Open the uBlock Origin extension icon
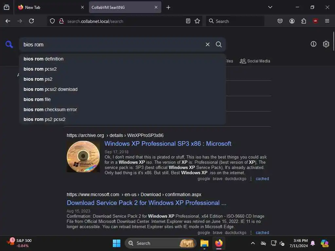 tap(315, 21)
